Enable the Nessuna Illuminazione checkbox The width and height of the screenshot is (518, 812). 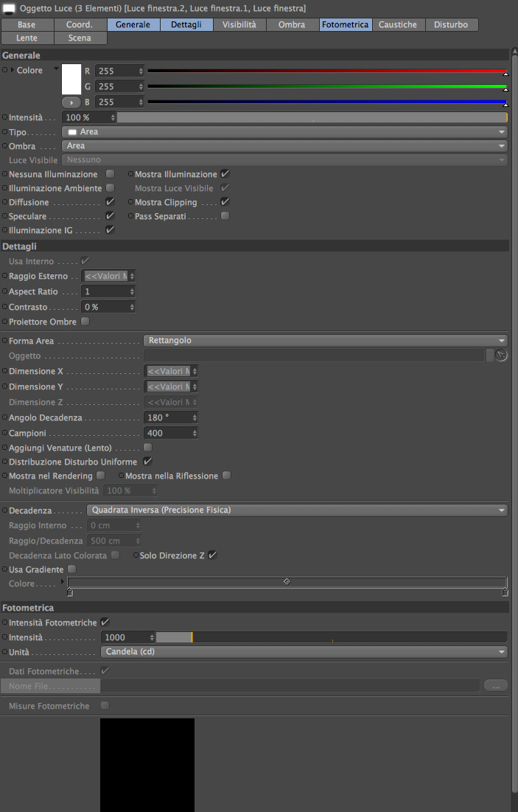click(111, 174)
